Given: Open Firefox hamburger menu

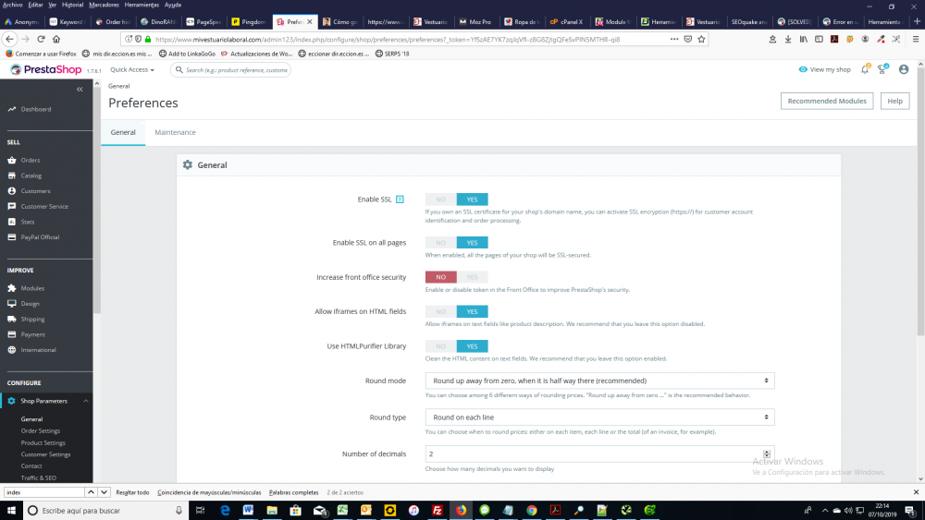Looking at the screenshot, I should coord(916,39).
